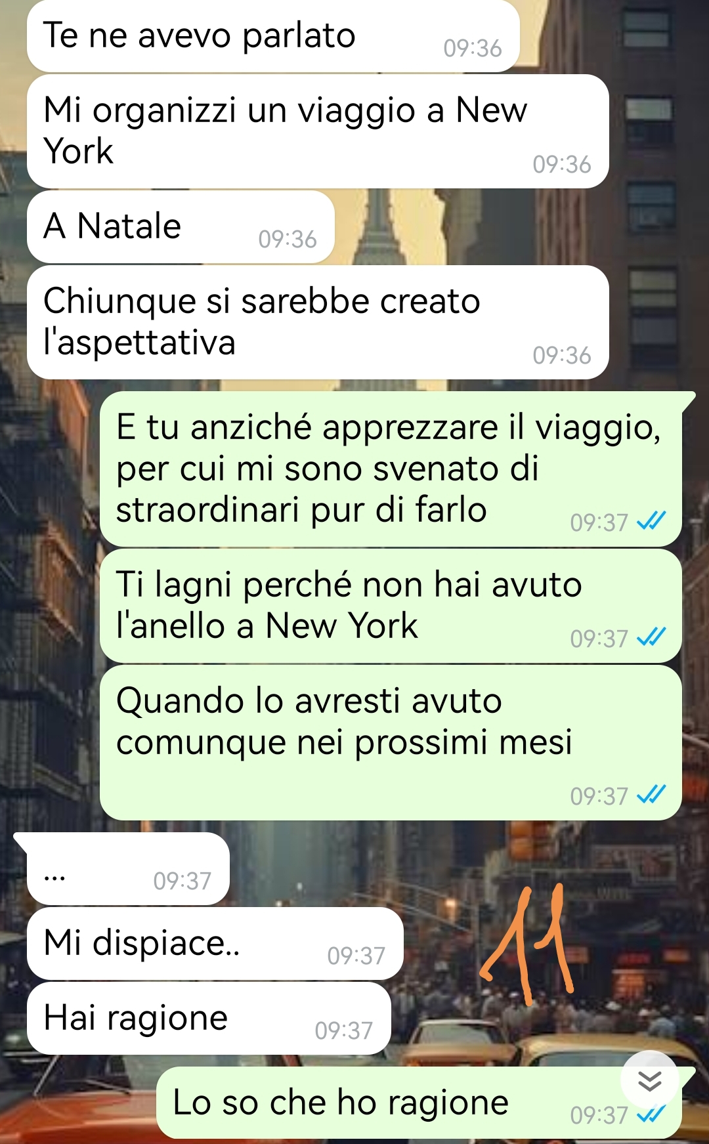Tap read ticks on 'Lo so che ho ragione'
Screen dimensions: 709x1144
tap(651, 1114)
